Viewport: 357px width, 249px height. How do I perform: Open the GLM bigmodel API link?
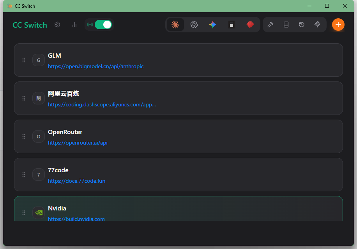pyautogui.click(x=95, y=67)
